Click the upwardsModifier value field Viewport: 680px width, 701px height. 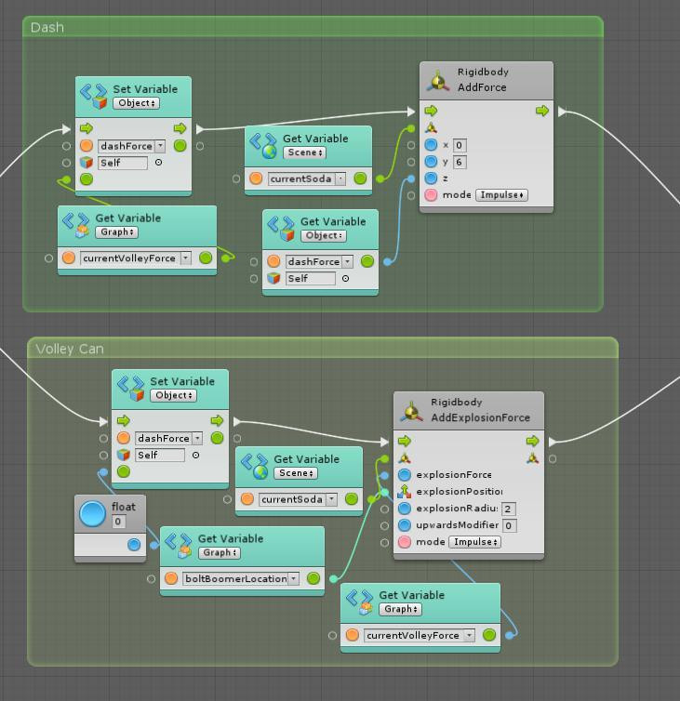coord(509,525)
